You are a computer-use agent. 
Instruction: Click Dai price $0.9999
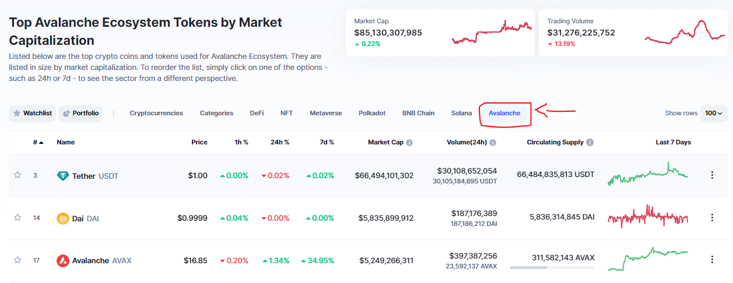[x=192, y=218]
